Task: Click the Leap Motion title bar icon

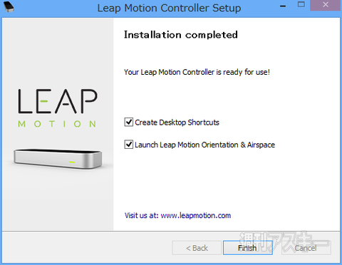Action: pyautogui.click(x=9, y=6)
